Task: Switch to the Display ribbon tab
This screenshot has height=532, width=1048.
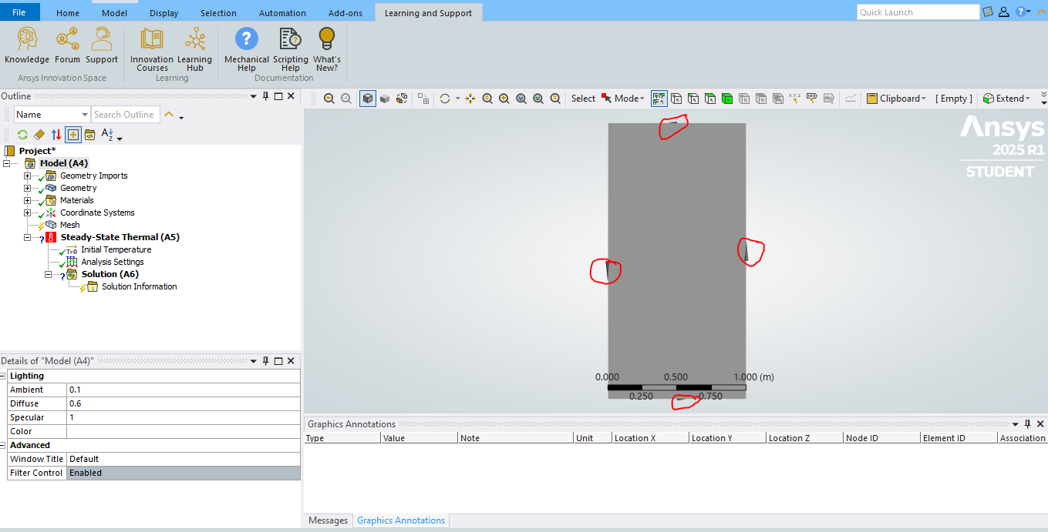Action: point(163,12)
